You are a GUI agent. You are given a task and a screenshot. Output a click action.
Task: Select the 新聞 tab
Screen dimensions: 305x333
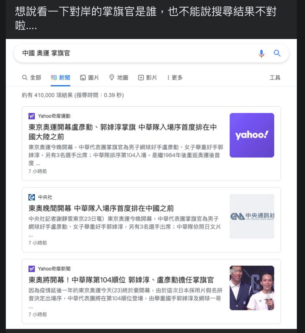61,77
